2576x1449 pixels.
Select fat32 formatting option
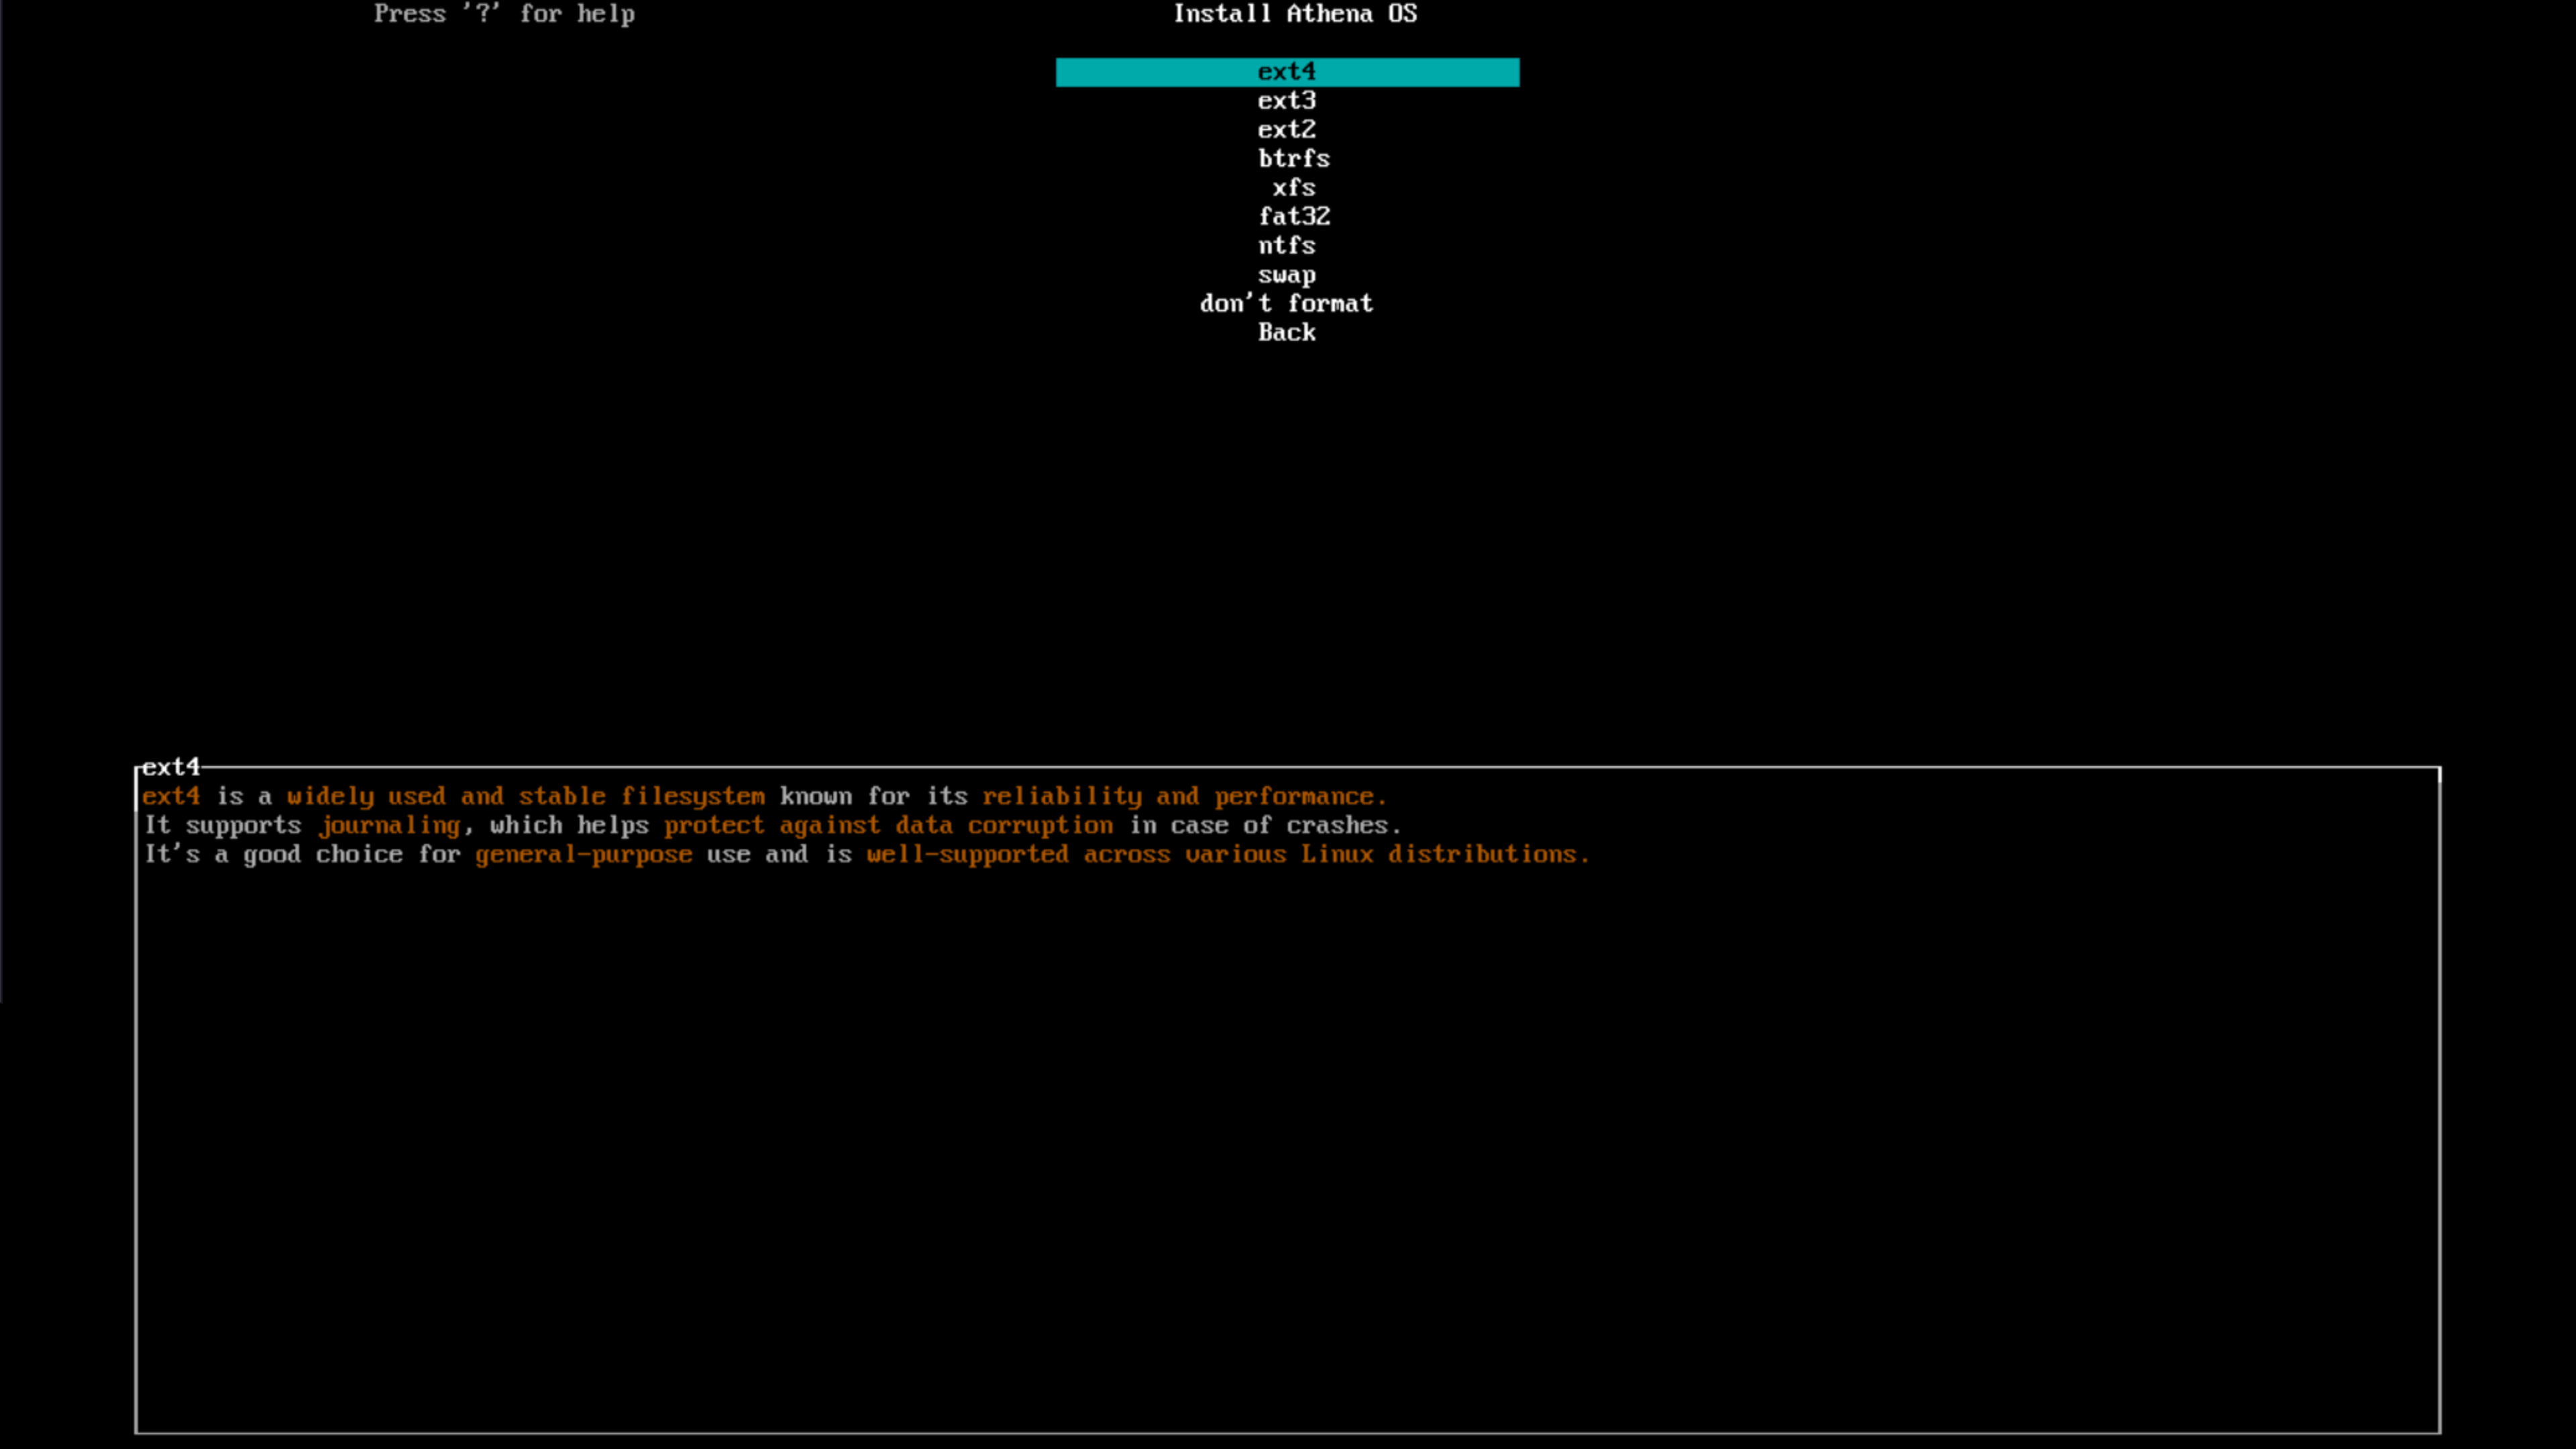[1293, 216]
